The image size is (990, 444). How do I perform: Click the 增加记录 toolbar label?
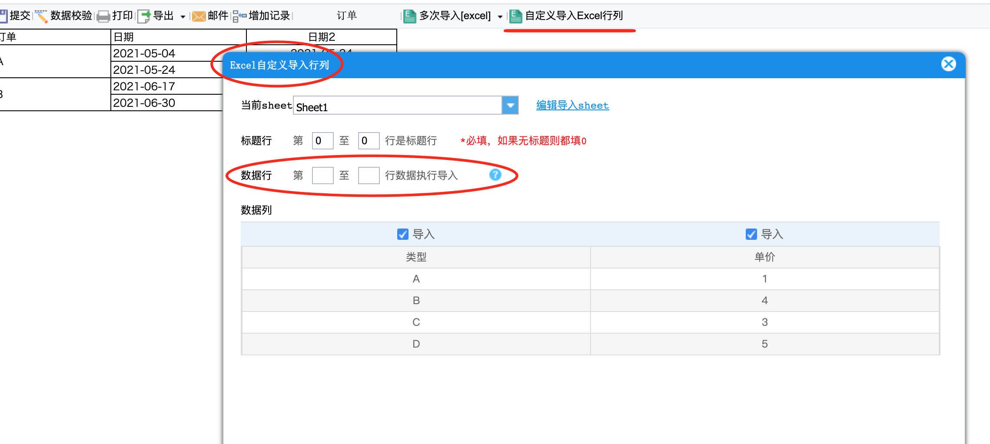[269, 16]
